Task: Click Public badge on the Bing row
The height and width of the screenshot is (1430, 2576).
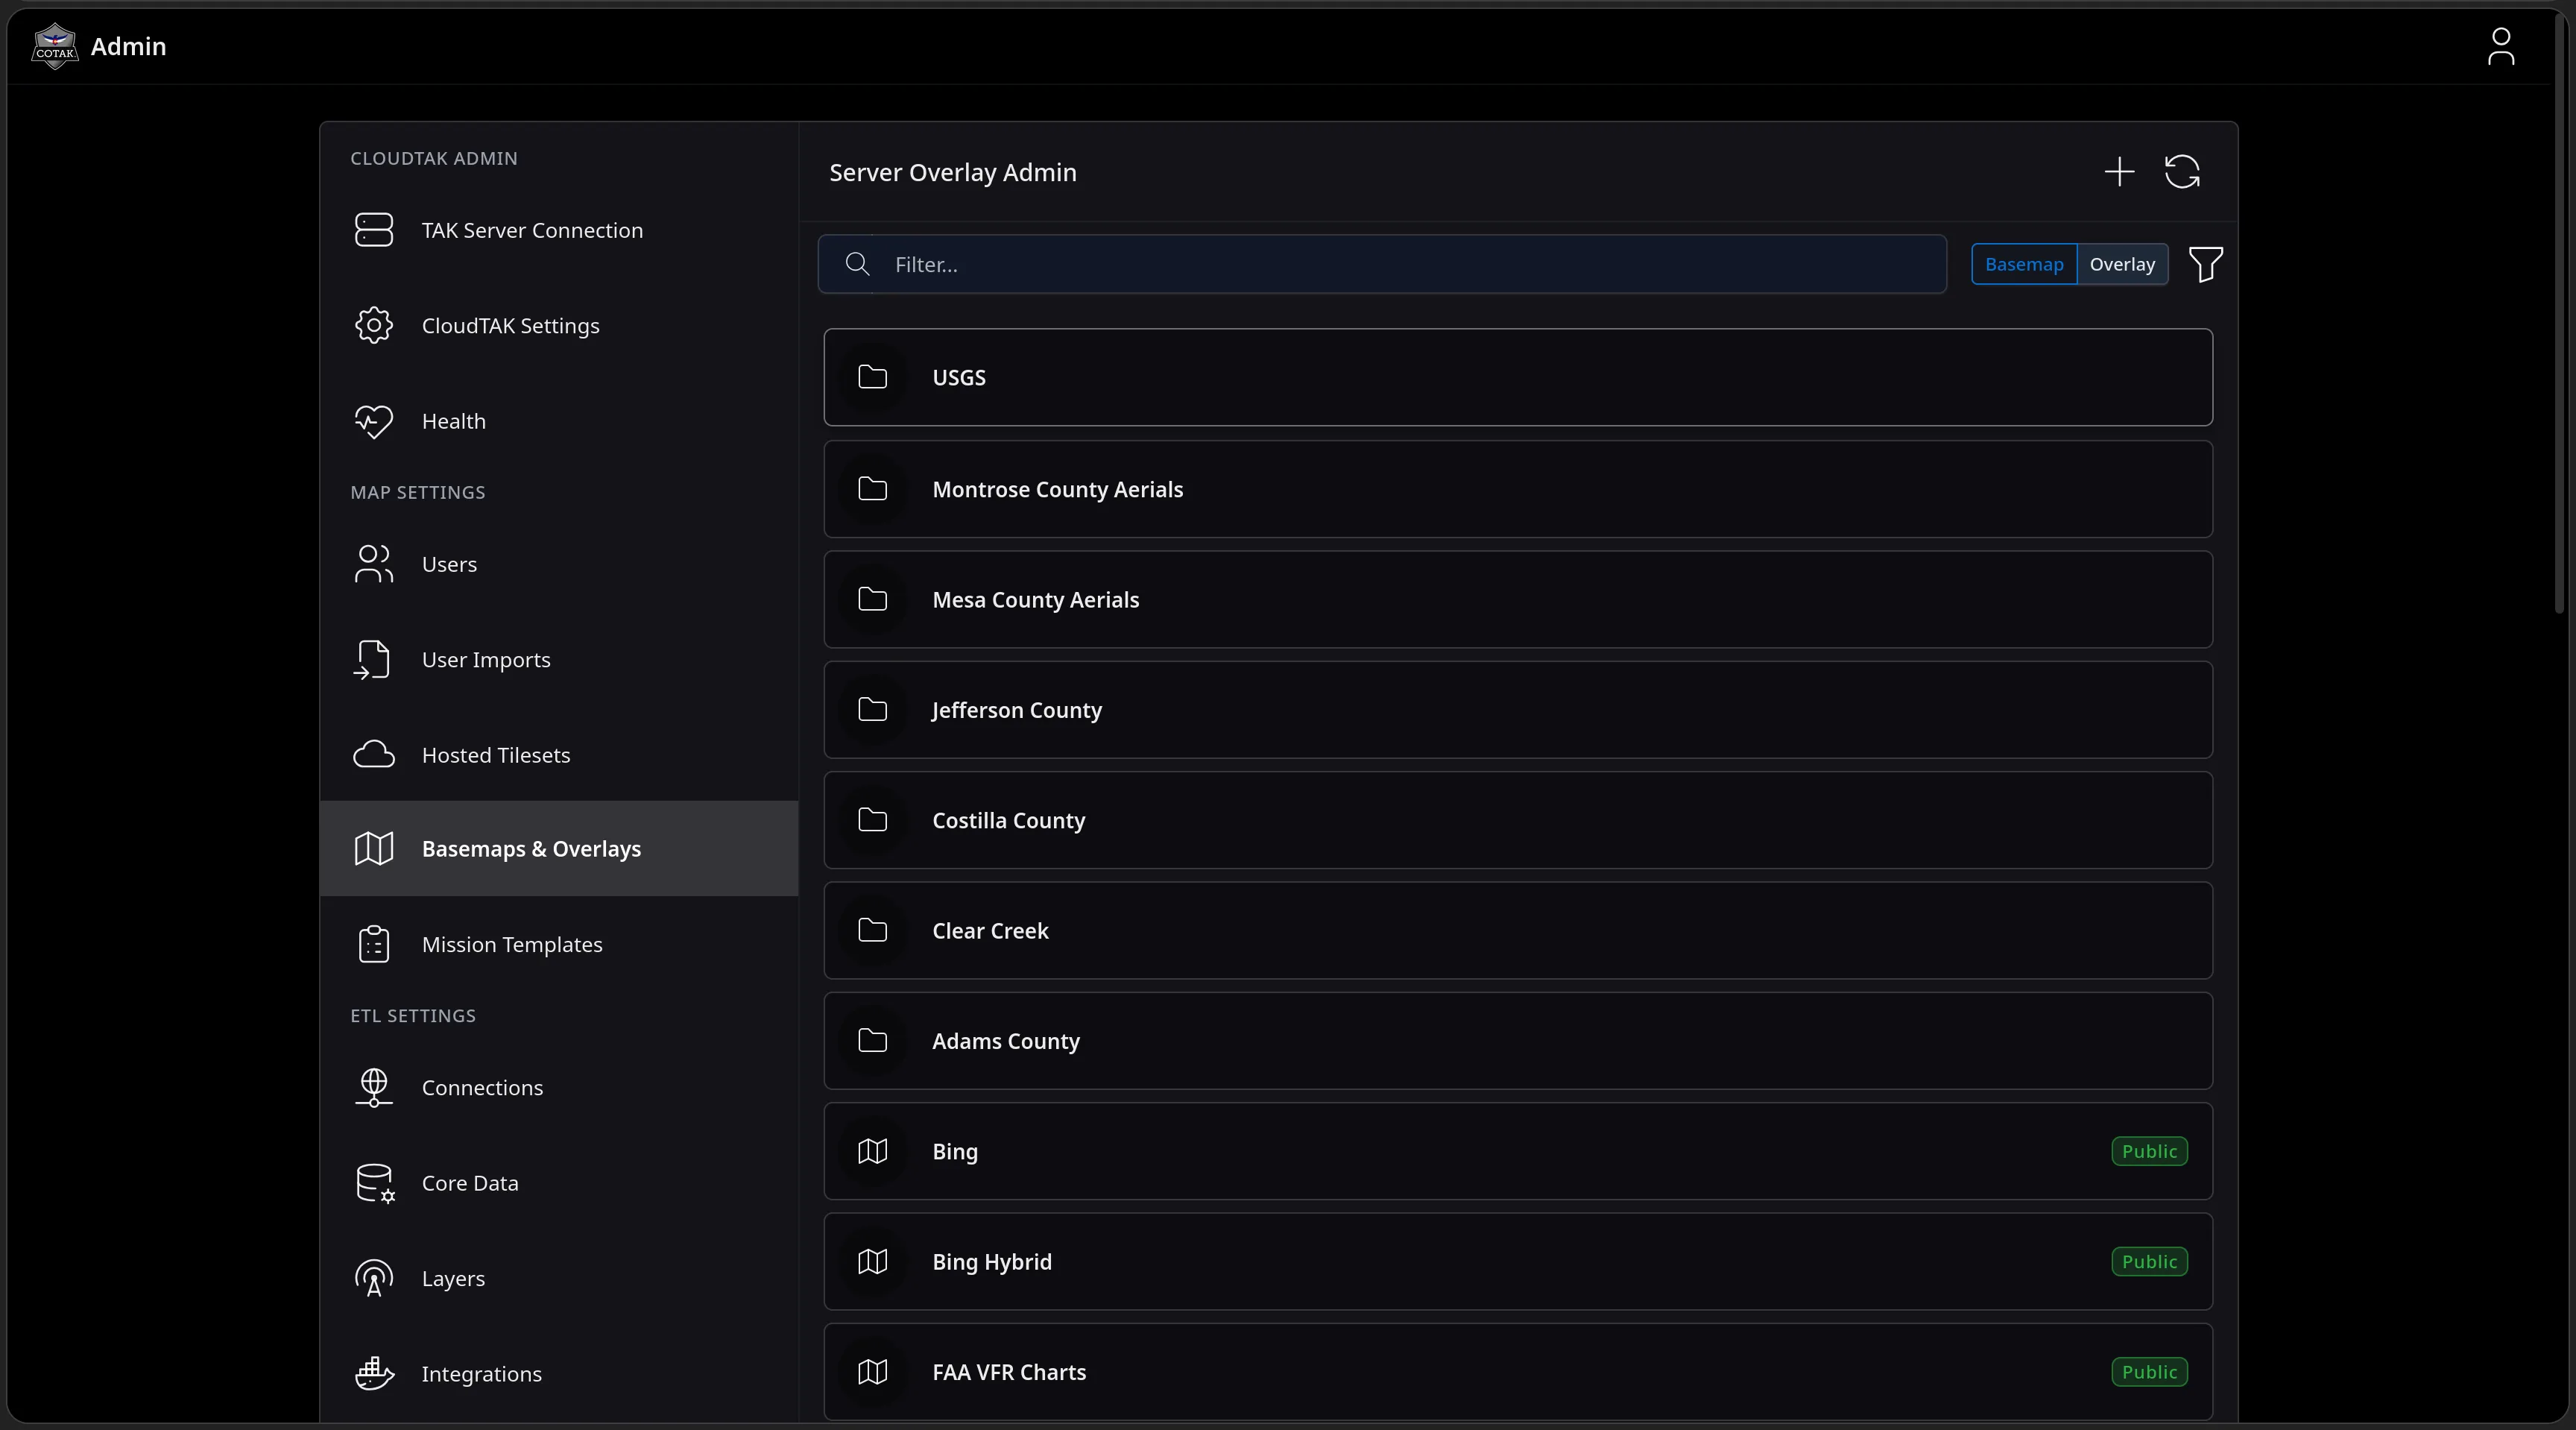Action: click(x=2149, y=1151)
